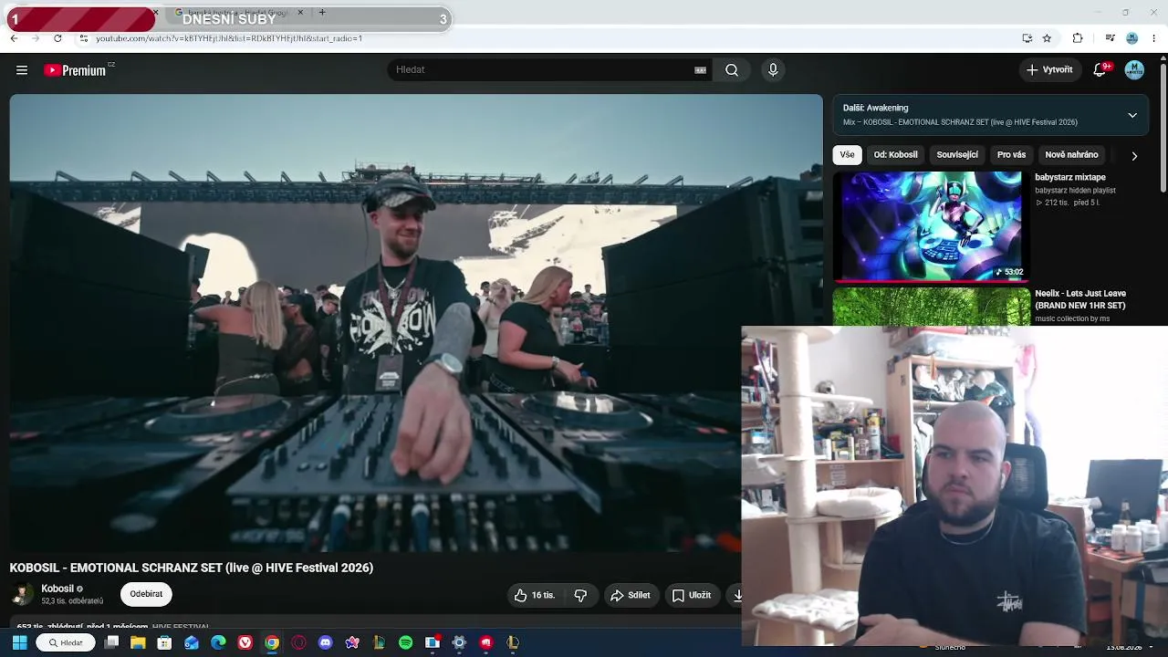Open Microsoft Edge from the taskbar
The width and height of the screenshot is (1168, 657).
(x=218, y=643)
